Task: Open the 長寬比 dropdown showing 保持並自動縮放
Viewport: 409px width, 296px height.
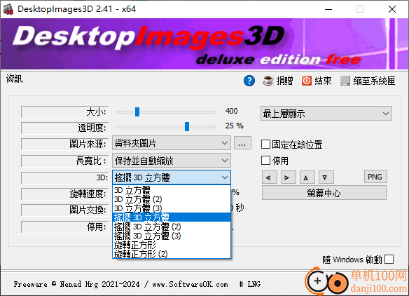Action: click(x=172, y=161)
